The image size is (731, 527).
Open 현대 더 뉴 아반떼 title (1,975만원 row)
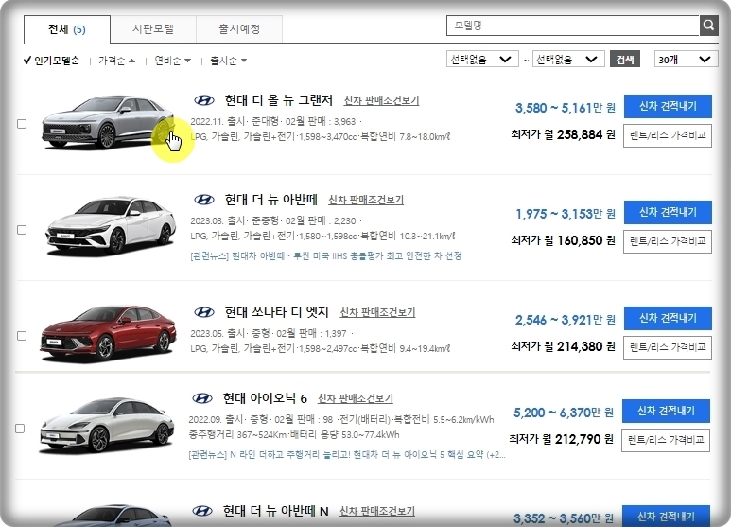270,200
